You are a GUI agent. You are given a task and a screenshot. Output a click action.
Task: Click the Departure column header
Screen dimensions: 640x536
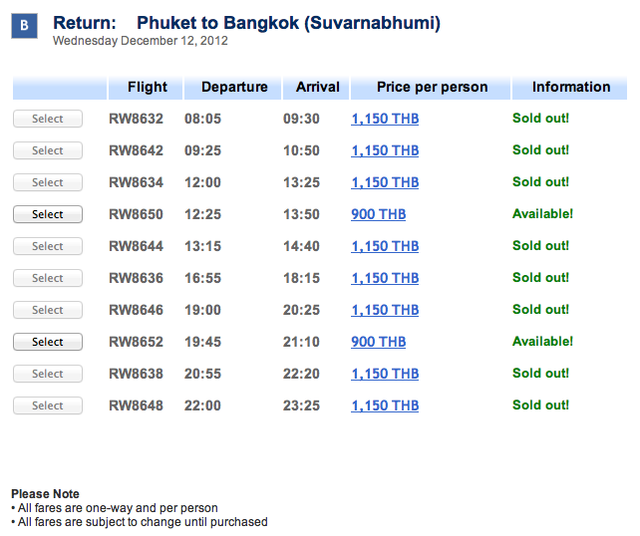tap(234, 87)
